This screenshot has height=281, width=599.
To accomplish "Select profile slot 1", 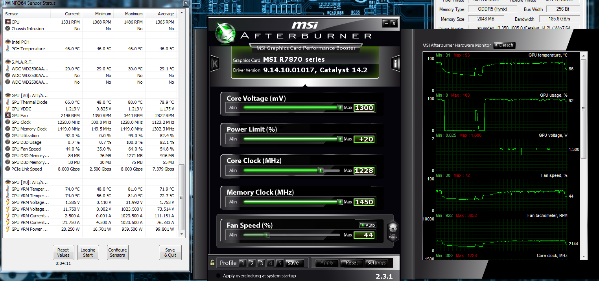I will point(243,263).
